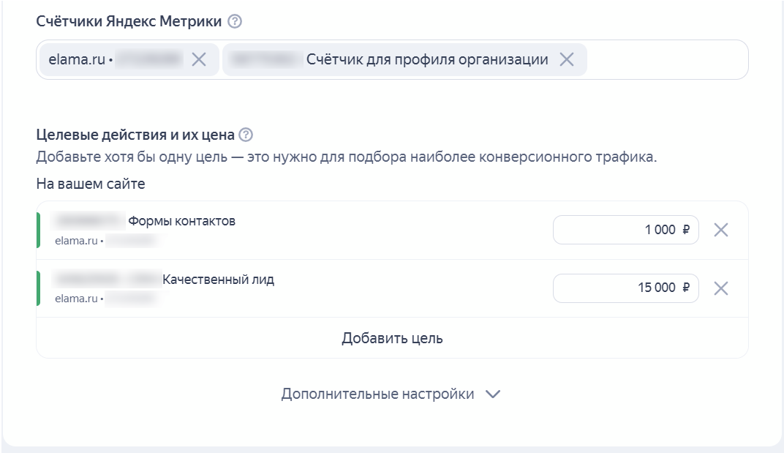Click ruble sign in Формы контактов price
Viewport: 784px width, 453px height.
(685, 230)
